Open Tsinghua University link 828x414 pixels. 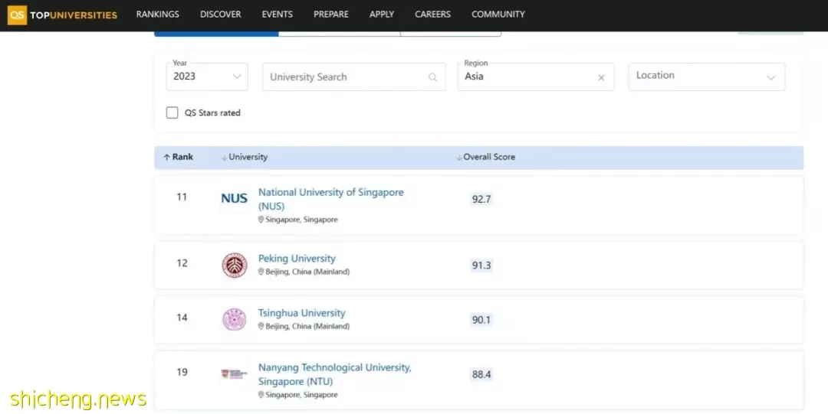tap(301, 313)
